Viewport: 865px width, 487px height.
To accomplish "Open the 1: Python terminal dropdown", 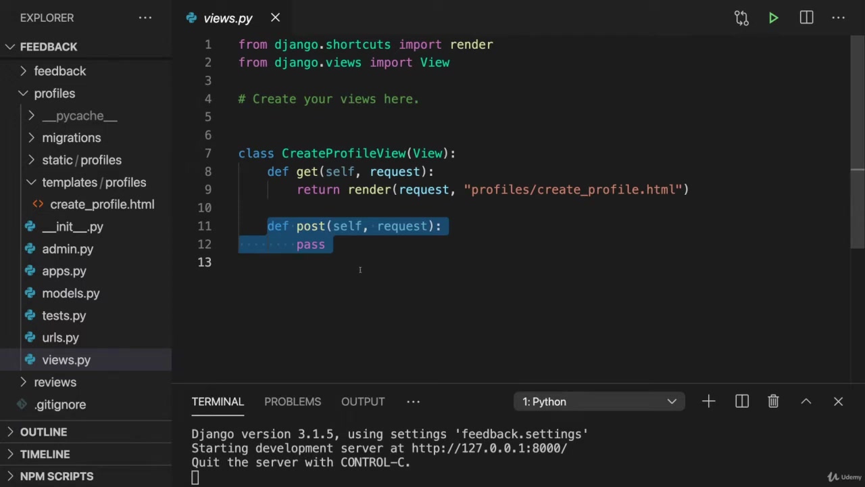I will 599,402.
